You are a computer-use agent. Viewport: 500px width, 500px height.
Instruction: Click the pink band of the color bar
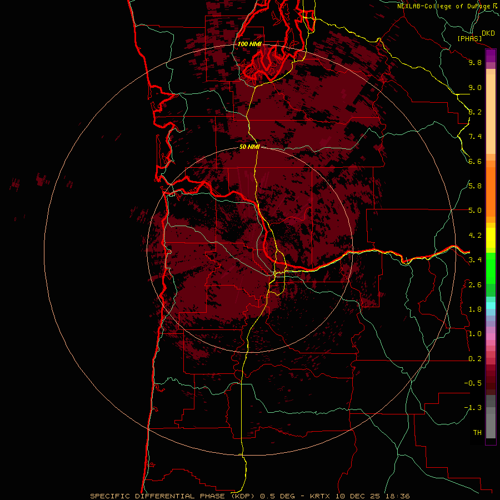(x=491, y=337)
